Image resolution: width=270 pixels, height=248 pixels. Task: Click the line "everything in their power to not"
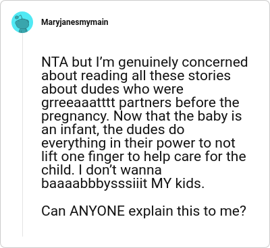[x=138, y=144]
